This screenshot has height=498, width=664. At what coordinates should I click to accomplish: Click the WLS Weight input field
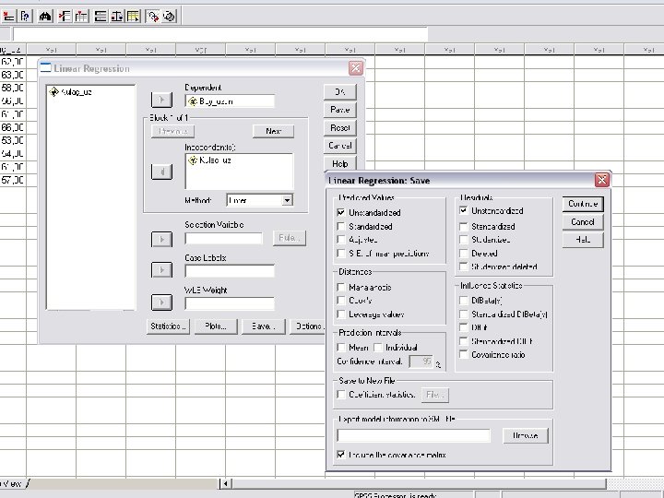click(x=230, y=302)
